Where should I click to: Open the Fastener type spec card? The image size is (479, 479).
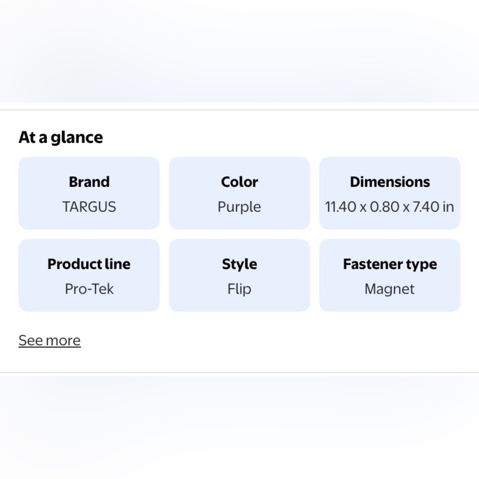tap(390, 275)
